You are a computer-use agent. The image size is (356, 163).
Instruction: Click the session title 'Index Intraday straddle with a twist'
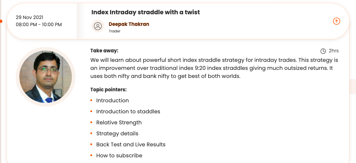click(146, 12)
